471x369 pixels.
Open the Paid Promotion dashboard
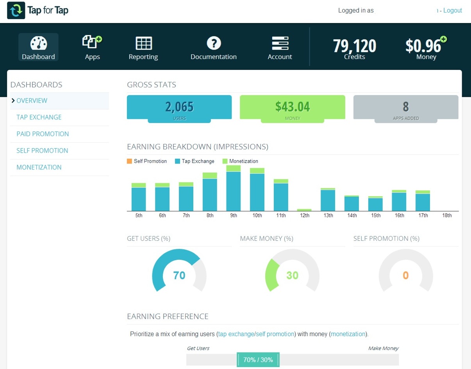(x=43, y=134)
